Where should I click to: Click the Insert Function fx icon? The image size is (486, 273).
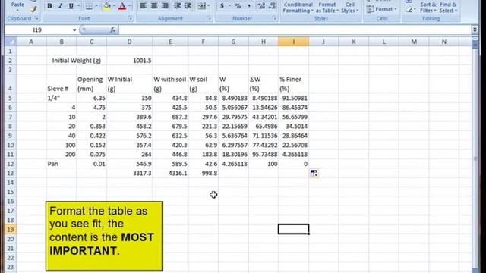point(113,30)
